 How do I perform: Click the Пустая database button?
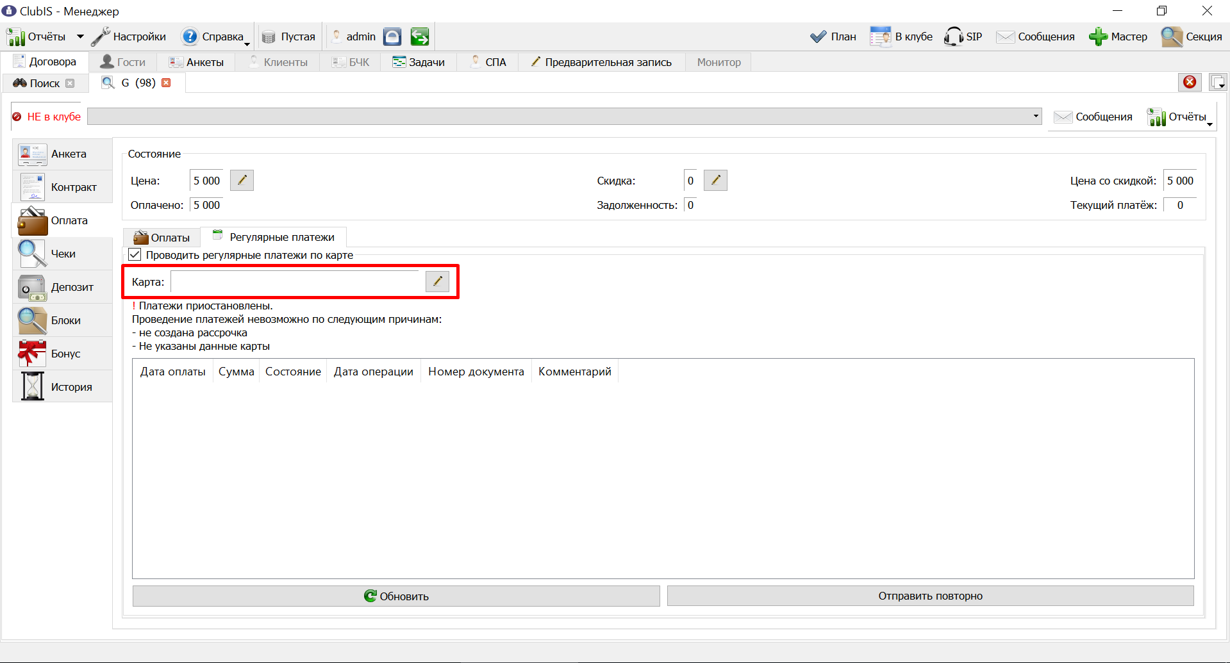(x=289, y=37)
